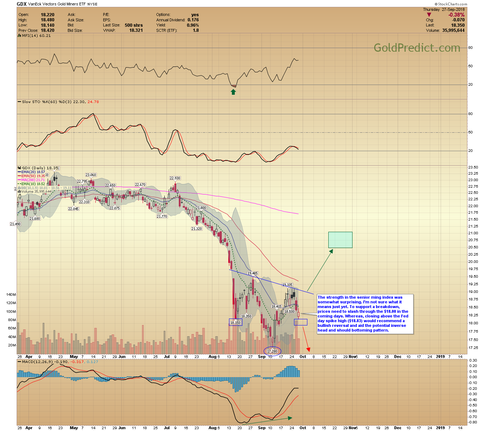Click the GDX ticker symbol in header
Image resolution: width=484 pixels, height=431 pixels.
[22, 4]
